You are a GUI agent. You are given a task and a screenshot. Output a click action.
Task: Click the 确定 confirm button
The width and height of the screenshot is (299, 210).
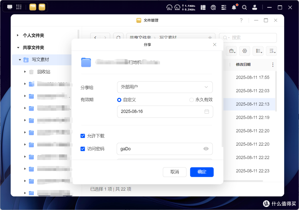click(202, 172)
